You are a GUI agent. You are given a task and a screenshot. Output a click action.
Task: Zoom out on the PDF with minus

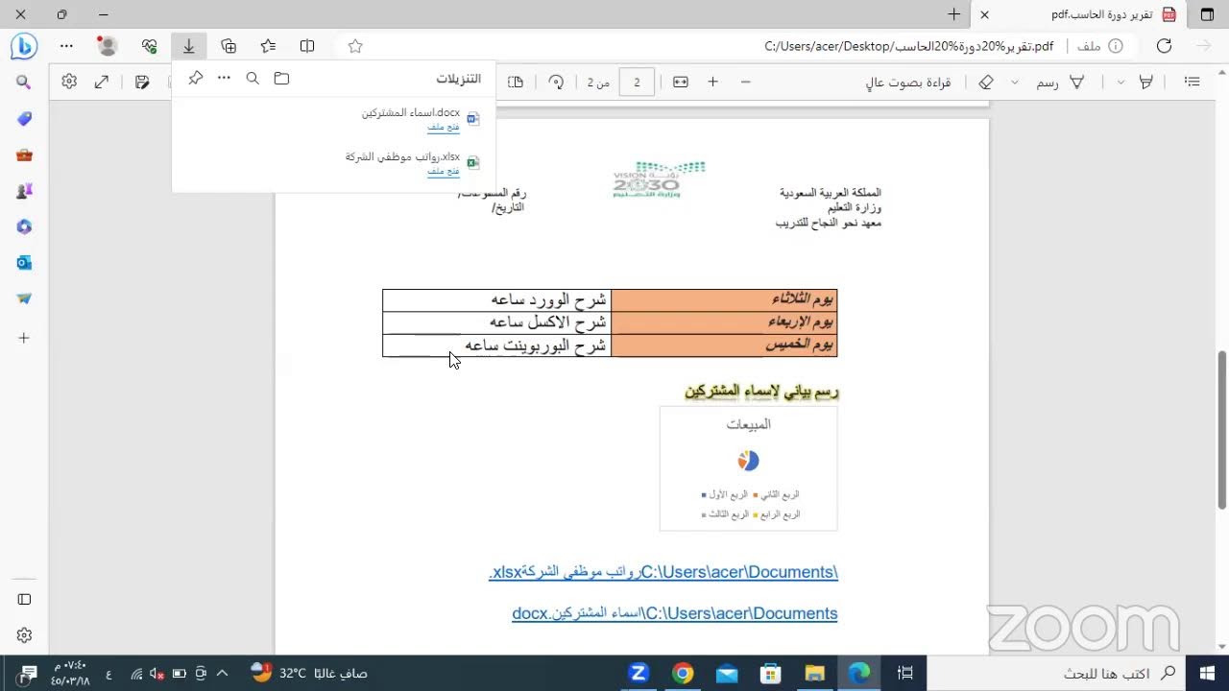745,82
